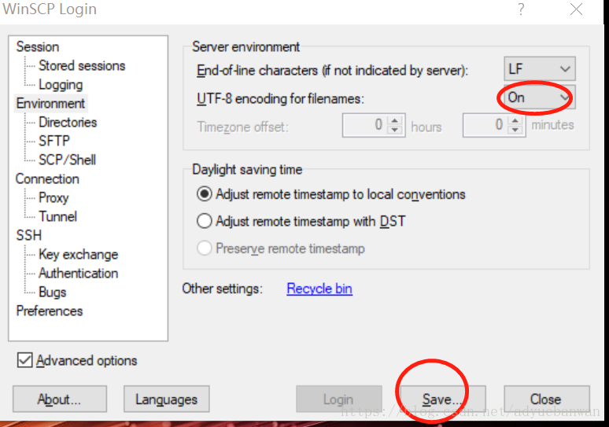Open the SCP/Shell settings page
This screenshot has width=609, height=427.
67,160
